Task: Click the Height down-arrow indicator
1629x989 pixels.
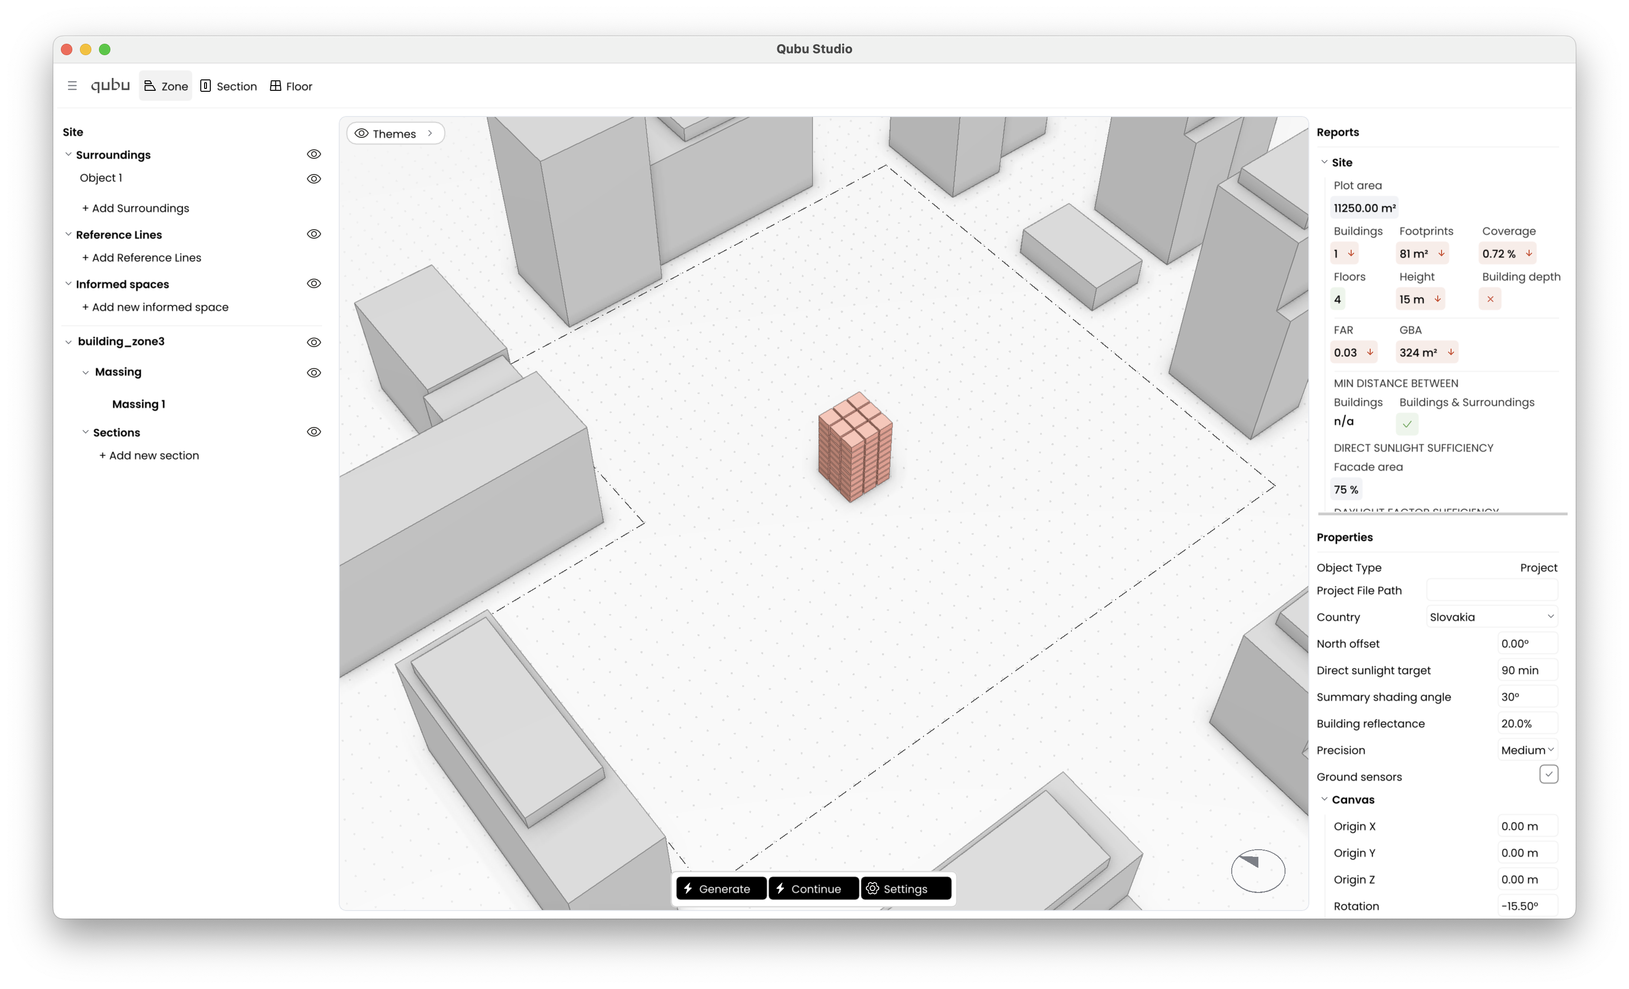Action: (1437, 299)
